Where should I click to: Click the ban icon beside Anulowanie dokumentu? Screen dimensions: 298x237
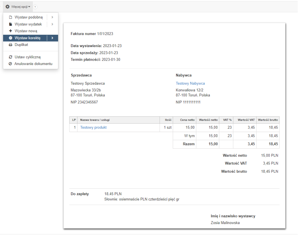[x=10, y=64]
